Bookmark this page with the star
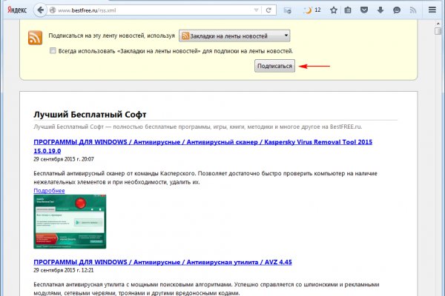The width and height of the screenshot is (445, 296). [x=334, y=10]
